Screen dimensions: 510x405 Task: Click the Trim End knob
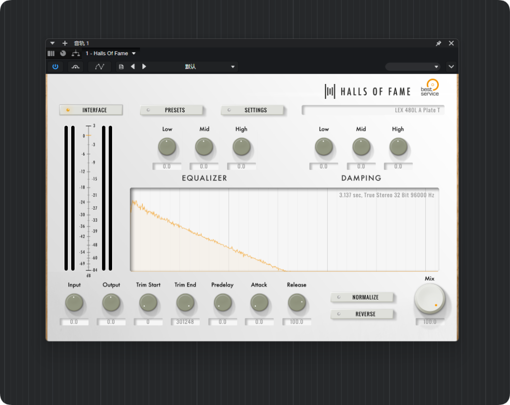click(x=185, y=303)
